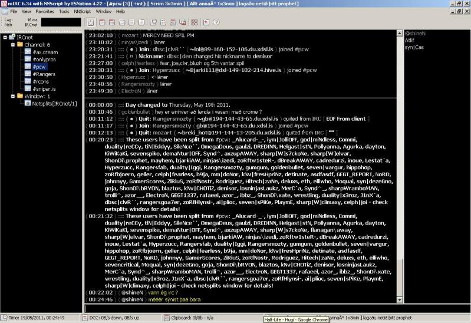Switch to the #ax.cream channel
471x323 pixels.
click(45, 52)
